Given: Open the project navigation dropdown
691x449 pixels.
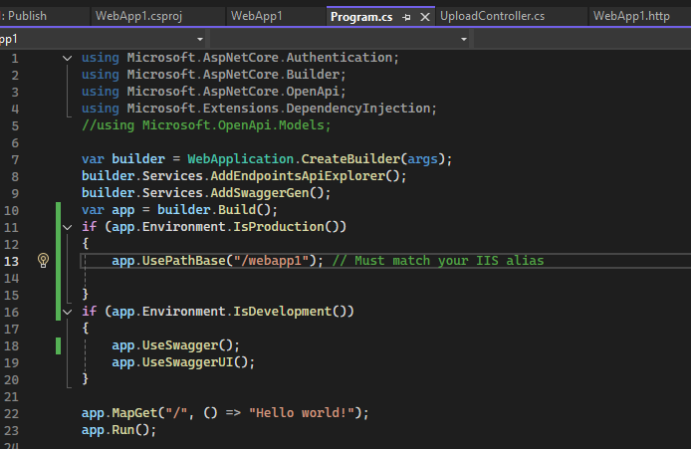Looking at the screenshot, I should (199, 39).
